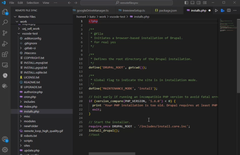The height and width of the screenshot is (155, 240).
Task: Collapse the work folder
Action: tap(17, 22)
